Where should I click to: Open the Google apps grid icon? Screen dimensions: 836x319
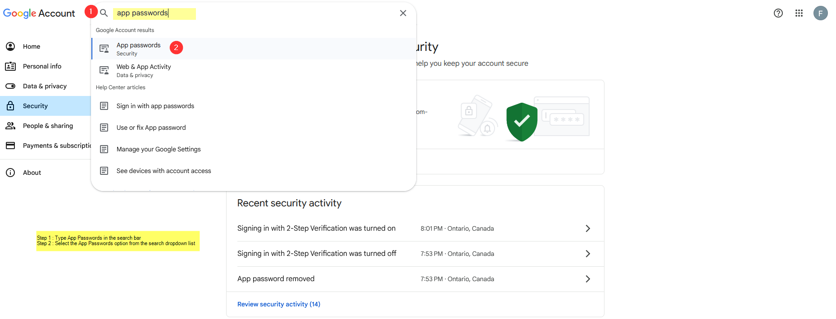pyautogui.click(x=799, y=13)
